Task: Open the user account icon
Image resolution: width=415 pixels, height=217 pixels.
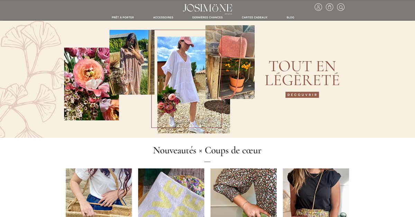Action: tap(318, 7)
